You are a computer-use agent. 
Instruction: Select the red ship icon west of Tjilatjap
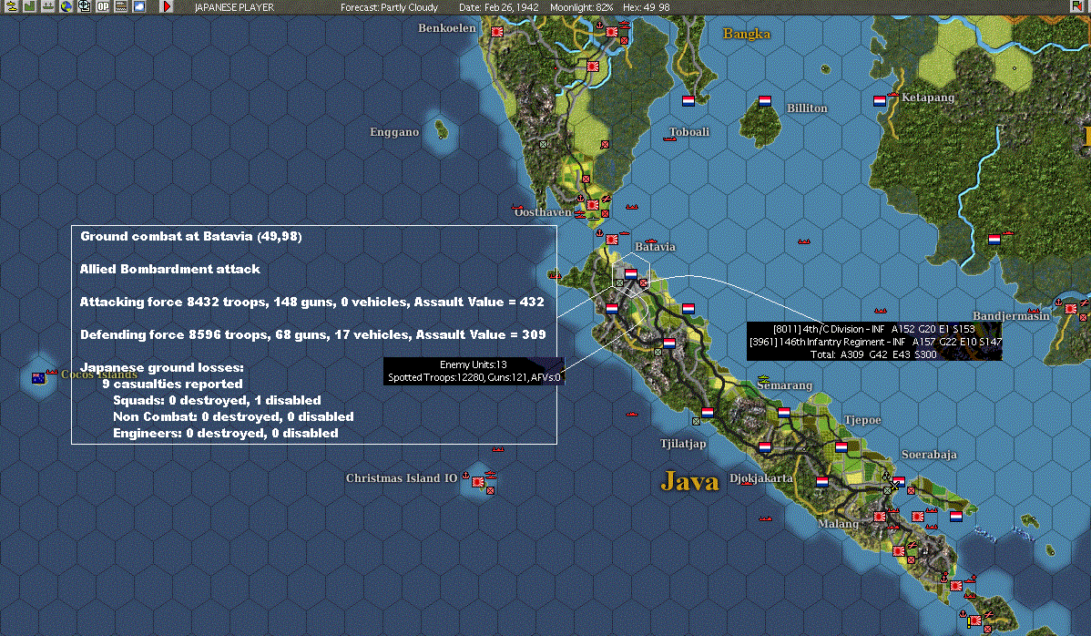pyautogui.click(x=632, y=415)
